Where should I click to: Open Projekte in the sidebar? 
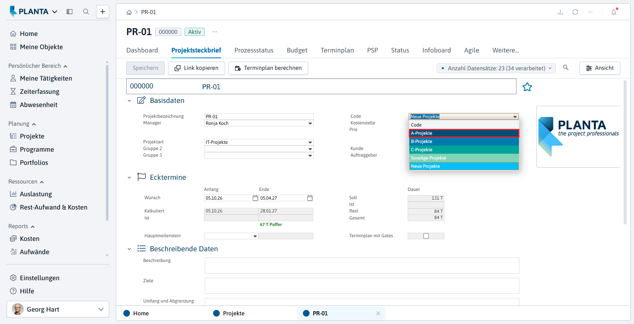[27, 136]
